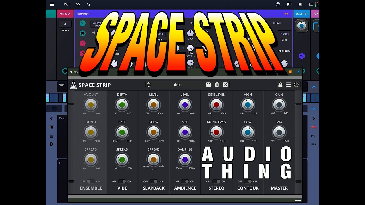This screenshot has height=205, width=365.
Task: Click the plus icon in left sidebar
Action: click(x=51, y=144)
